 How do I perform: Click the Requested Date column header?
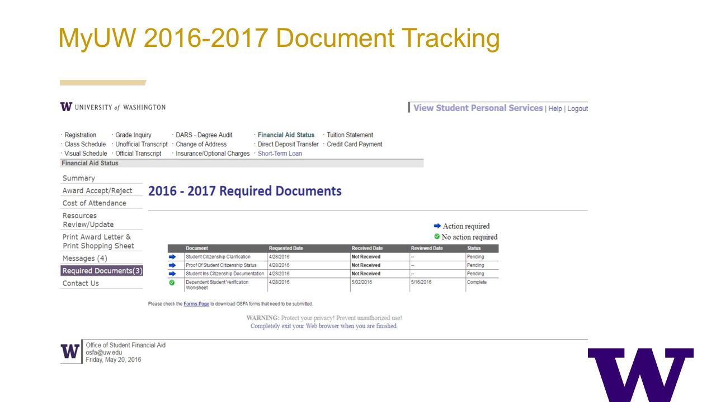tap(286, 248)
